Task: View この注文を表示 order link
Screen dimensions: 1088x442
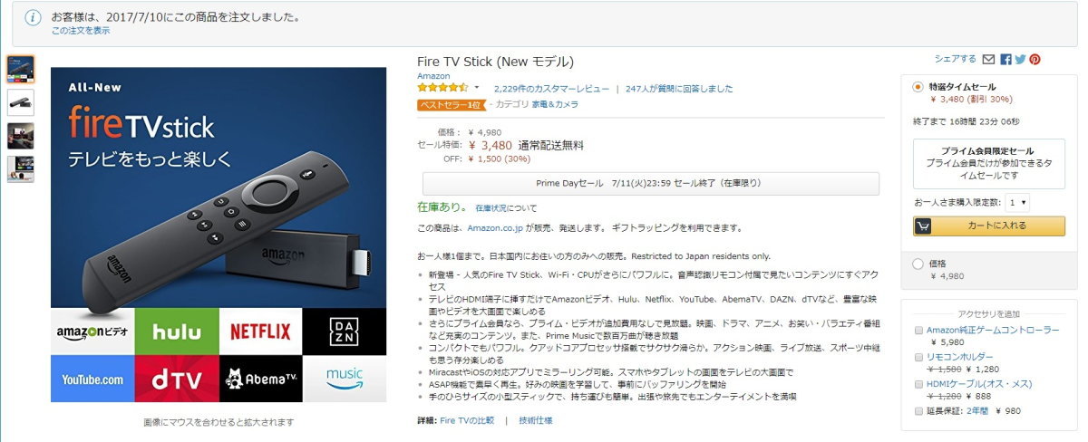Action: click(x=81, y=31)
